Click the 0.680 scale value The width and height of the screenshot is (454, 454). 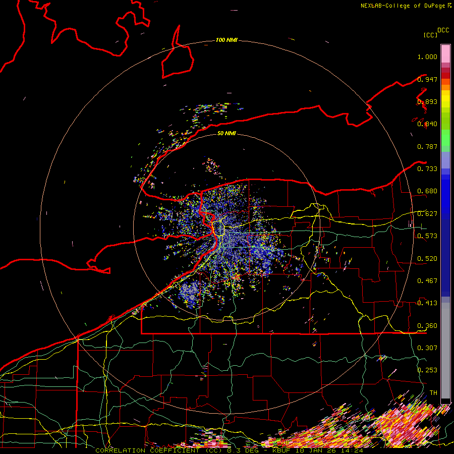pos(427,191)
